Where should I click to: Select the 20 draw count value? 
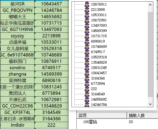pos(131,122)
